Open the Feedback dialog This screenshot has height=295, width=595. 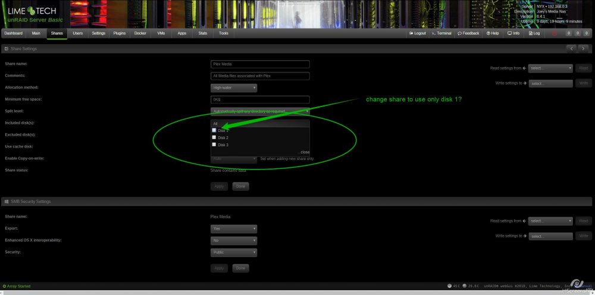coord(468,33)
